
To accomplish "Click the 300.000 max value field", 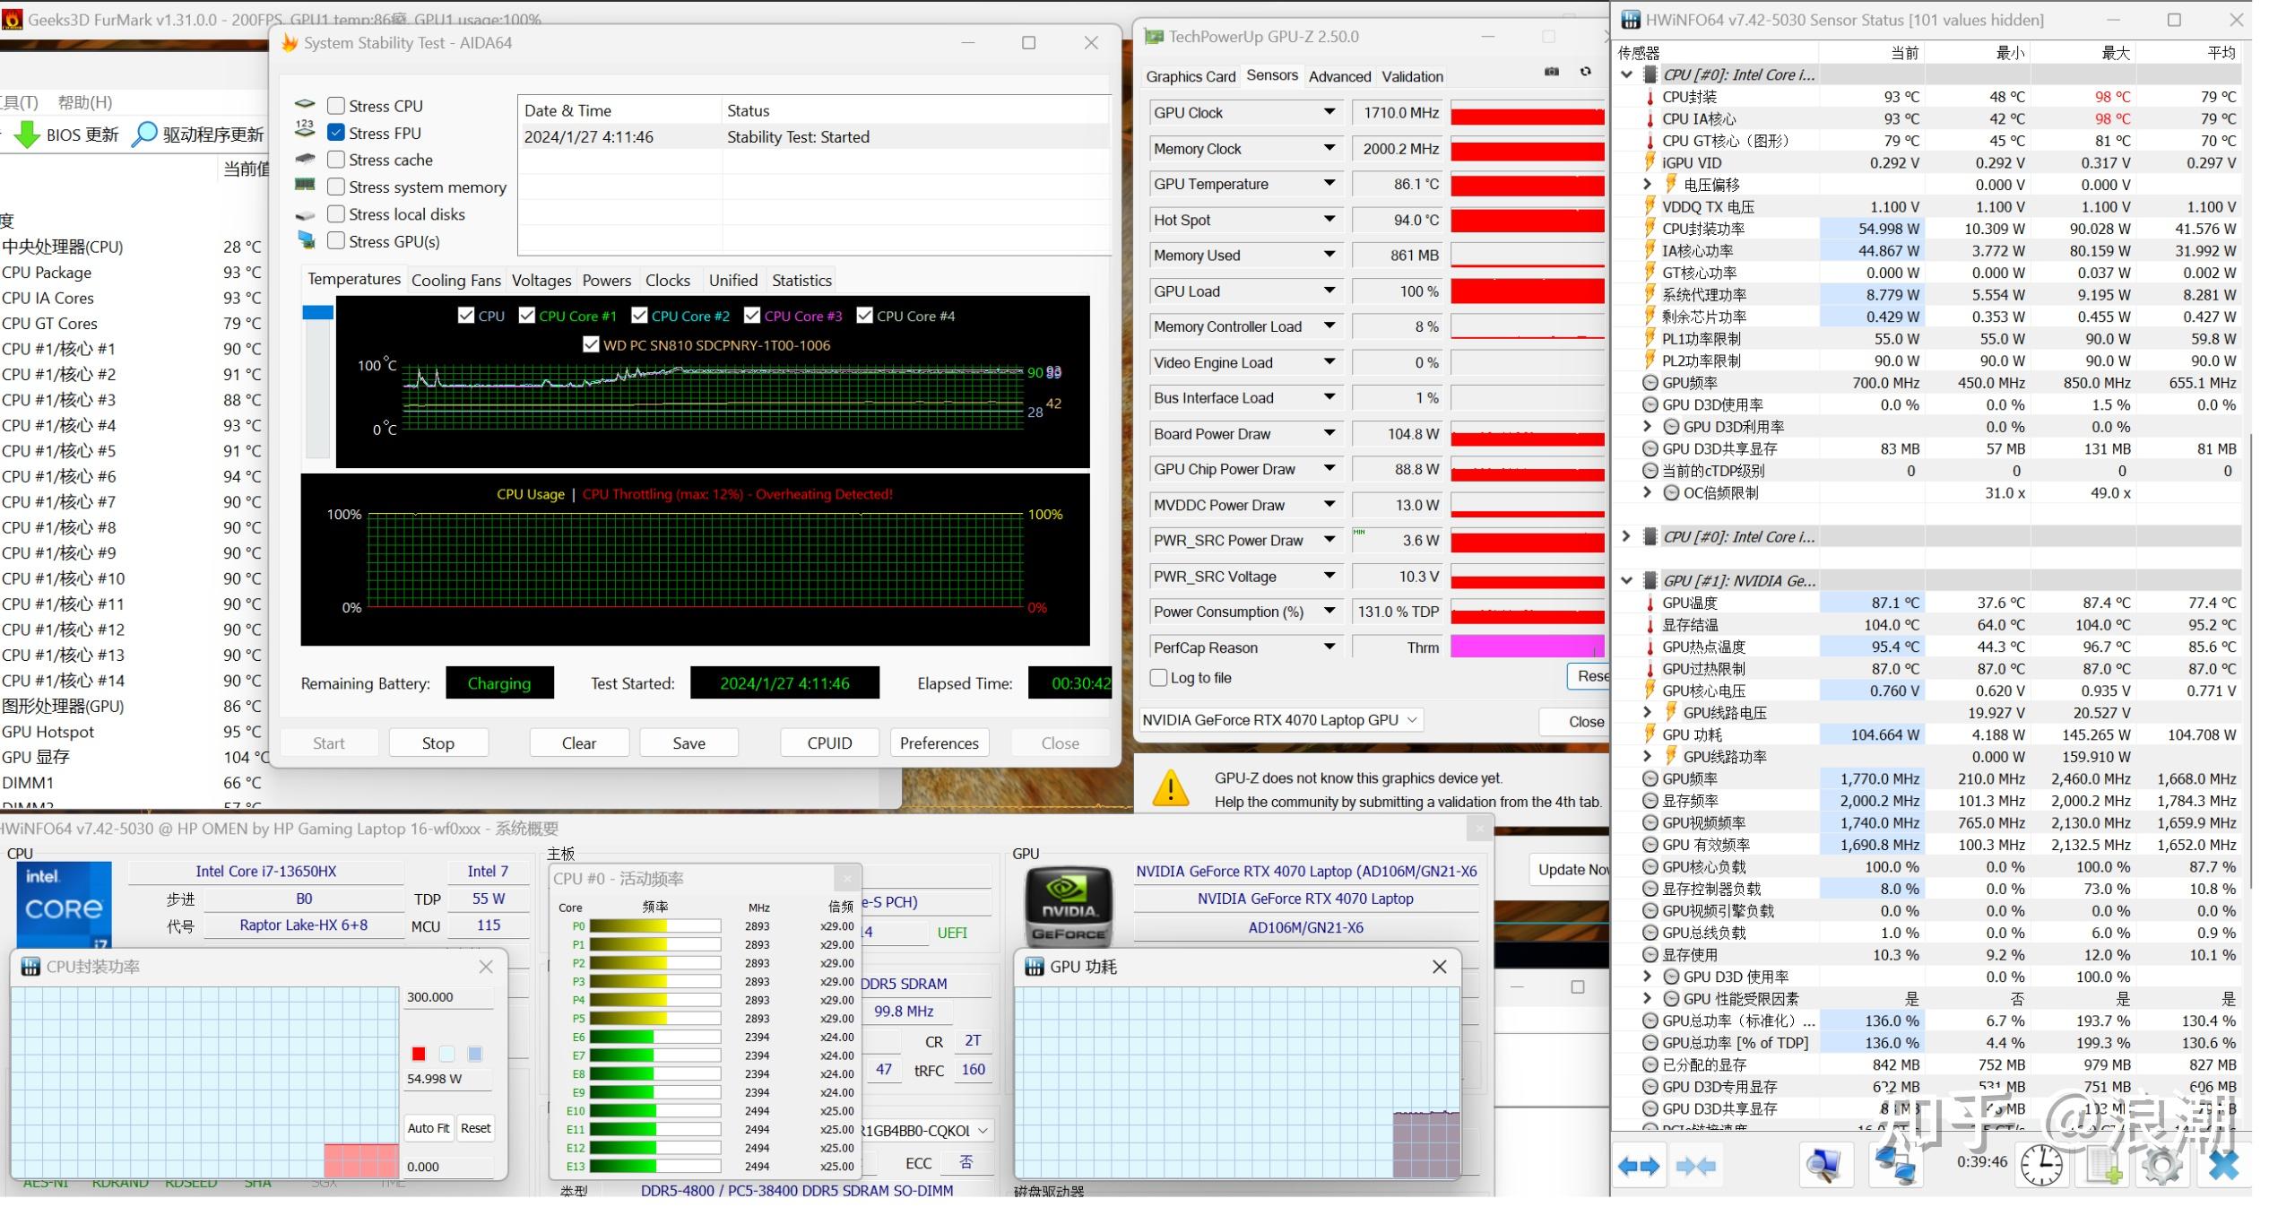I will [448, 997].
